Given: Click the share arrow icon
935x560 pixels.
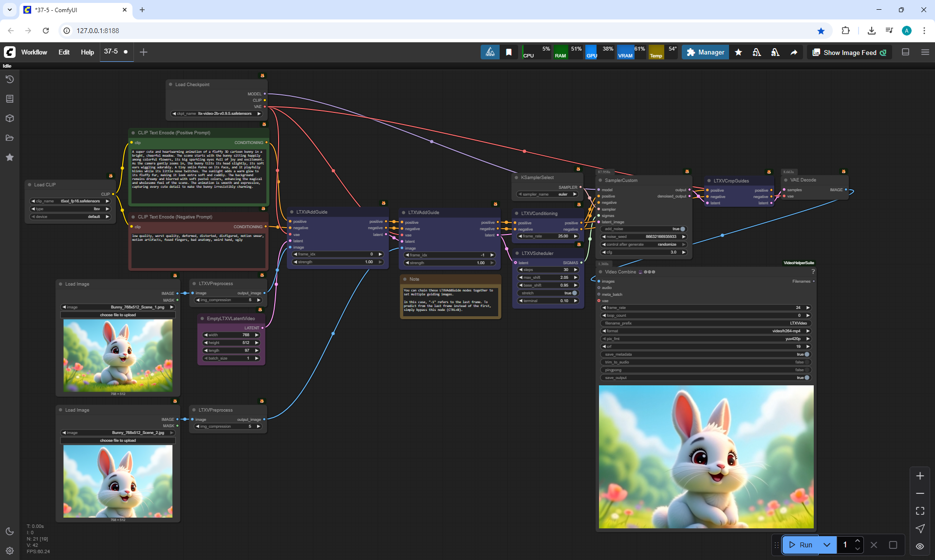Looking at the screenshot, I should [794, 53].
